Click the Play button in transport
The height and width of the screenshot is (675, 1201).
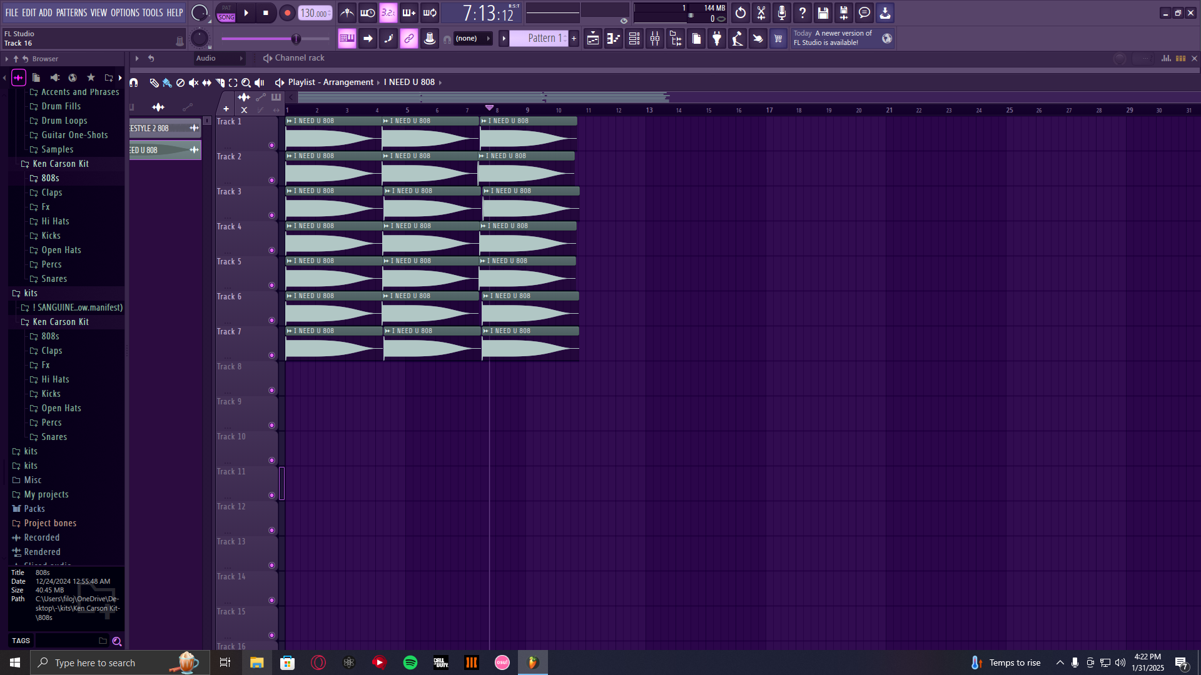(x=246, y=12)
